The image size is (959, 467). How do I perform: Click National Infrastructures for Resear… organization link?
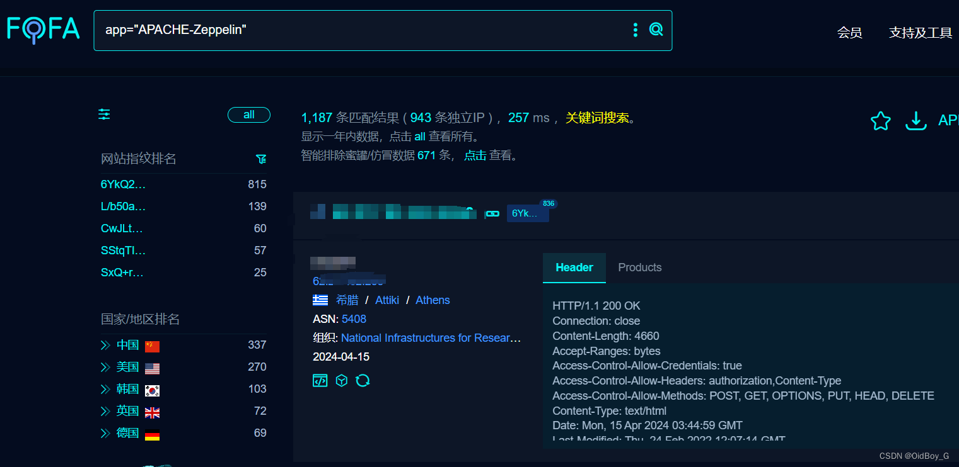[431, 338]
